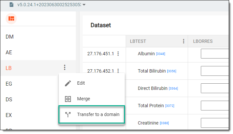The width and height of the screenshot is (233, 134).
Task: Open the LBTEST column options menu
Action: (x=184, y=41)
